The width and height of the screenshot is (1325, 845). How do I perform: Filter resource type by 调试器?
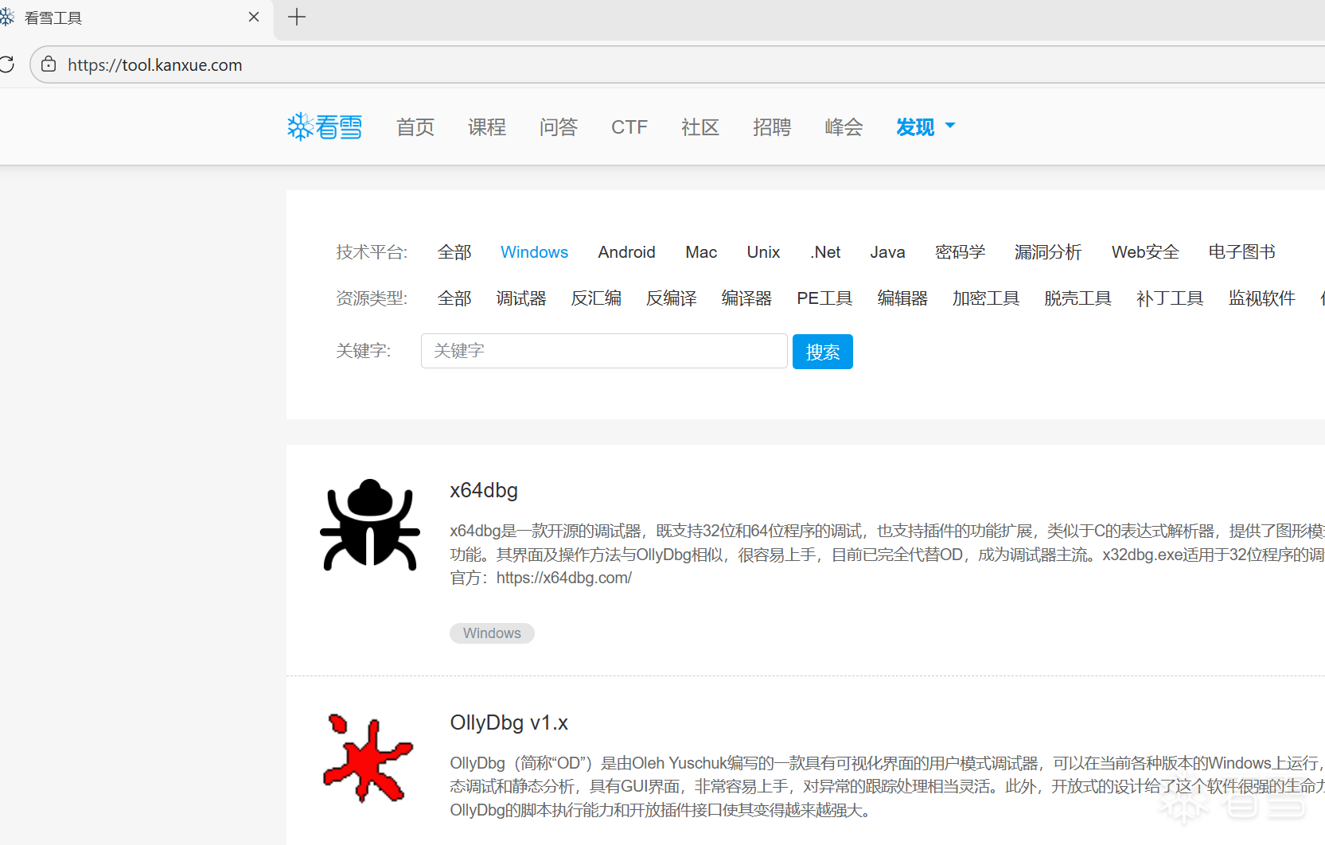coord(521,298)
